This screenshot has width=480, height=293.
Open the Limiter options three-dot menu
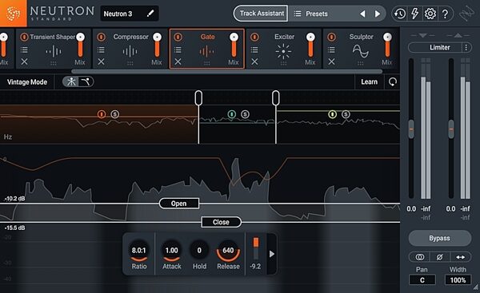click(466, 47)
